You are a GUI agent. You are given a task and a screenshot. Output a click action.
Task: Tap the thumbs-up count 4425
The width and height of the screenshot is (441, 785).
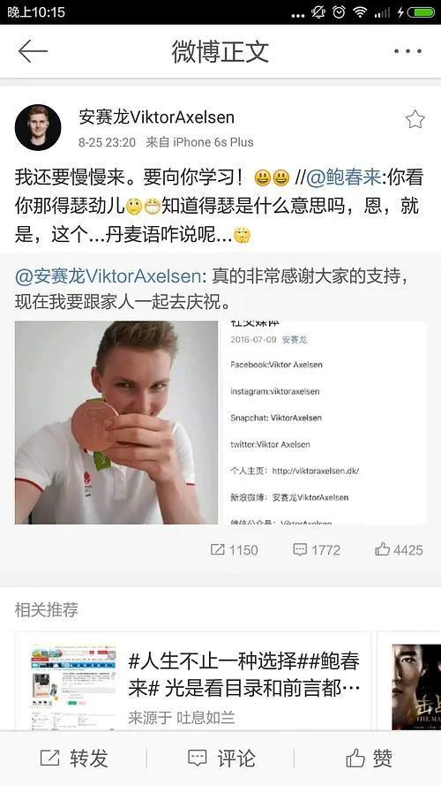(x=399, y=550)
